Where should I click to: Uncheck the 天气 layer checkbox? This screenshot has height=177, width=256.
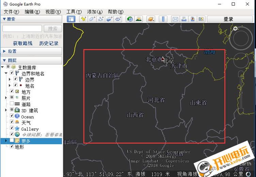pos(12,123)
